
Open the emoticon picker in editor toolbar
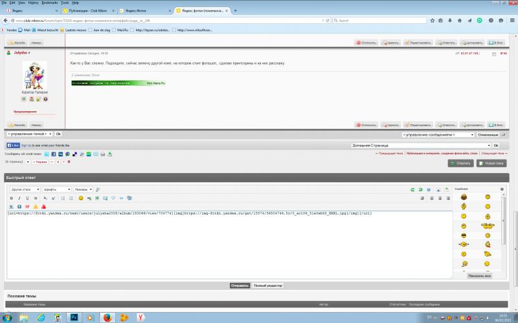80,198
